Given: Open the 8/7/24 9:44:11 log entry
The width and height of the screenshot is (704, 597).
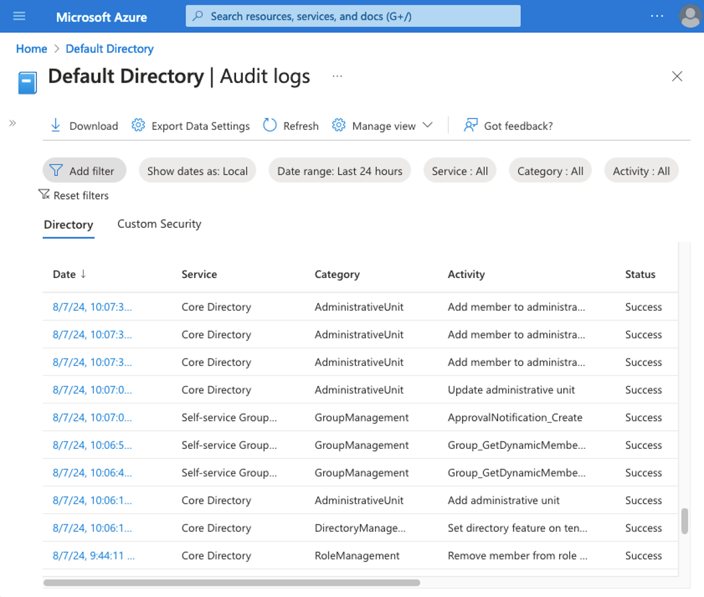Looking at the screenshot, I should click(x=93, y=555).
